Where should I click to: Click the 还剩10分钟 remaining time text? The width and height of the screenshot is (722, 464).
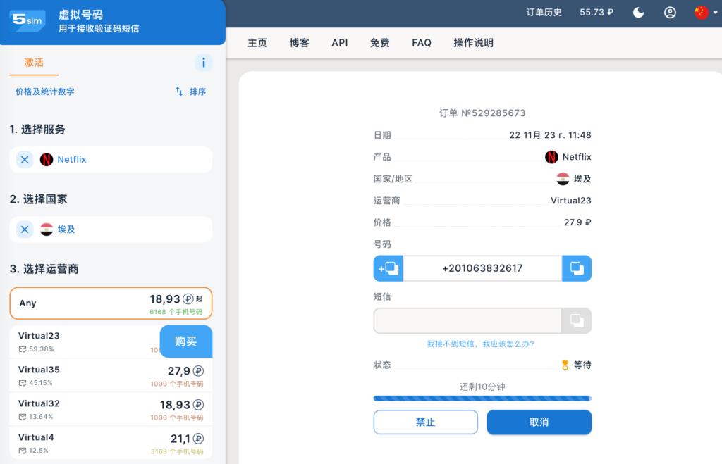(482, 387)
